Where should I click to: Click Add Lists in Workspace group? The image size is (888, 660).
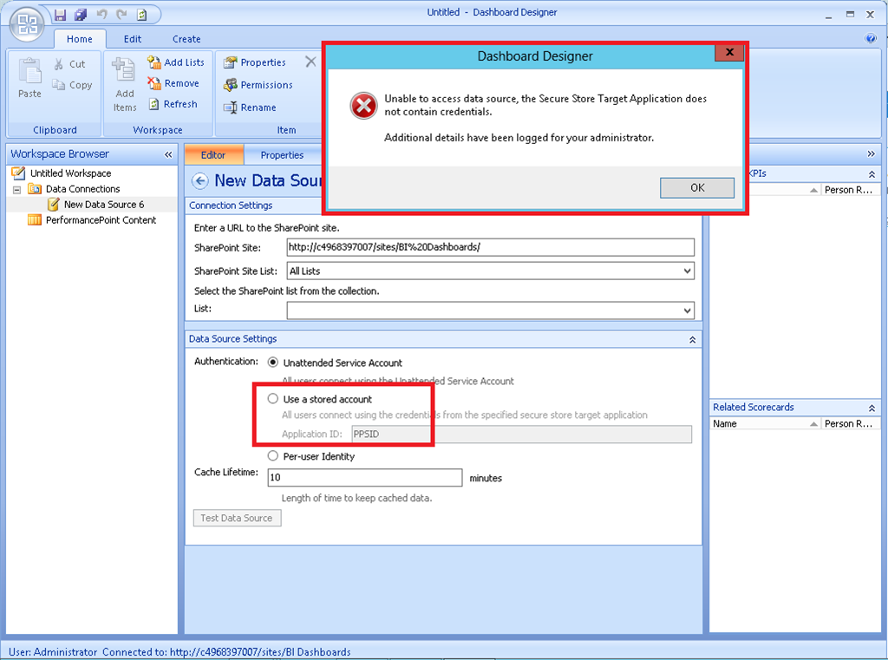point(175,62)
